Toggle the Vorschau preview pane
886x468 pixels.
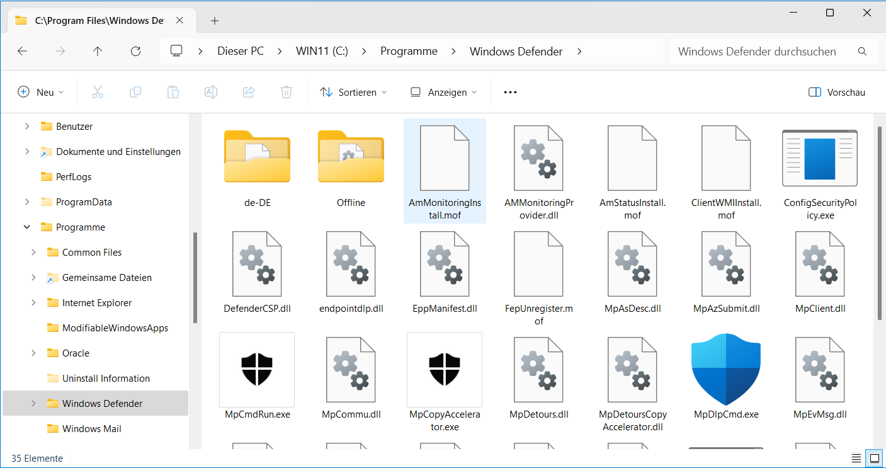click(837, 92)
